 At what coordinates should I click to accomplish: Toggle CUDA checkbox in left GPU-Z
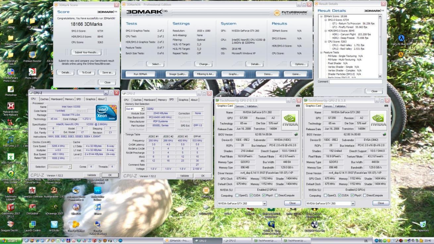coord(251,195)
